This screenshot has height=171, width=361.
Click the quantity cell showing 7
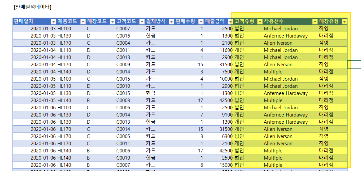coord(189,115)
